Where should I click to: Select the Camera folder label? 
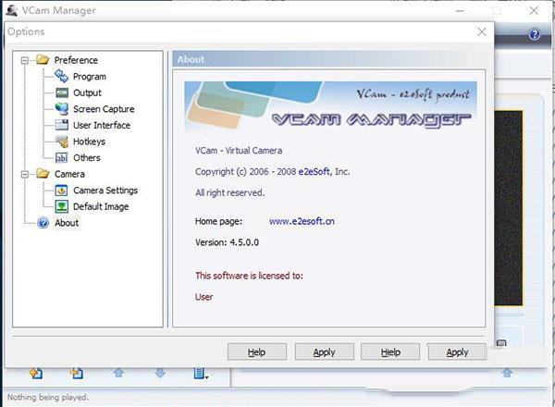pyautogui.click(x=69, y=174)
